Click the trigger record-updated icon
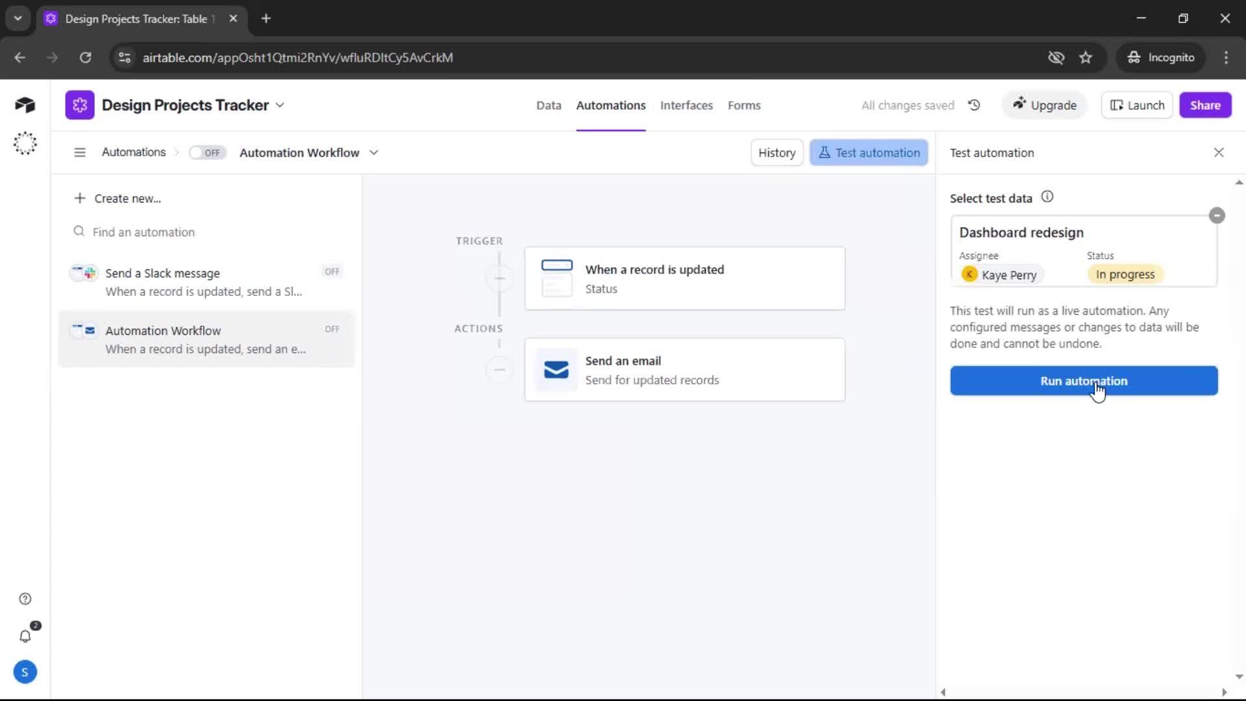 click(x=557, y=278)
